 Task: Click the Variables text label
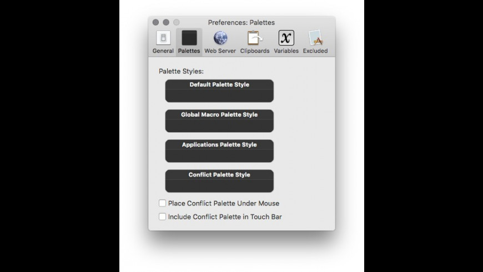(x=286, y=51)
